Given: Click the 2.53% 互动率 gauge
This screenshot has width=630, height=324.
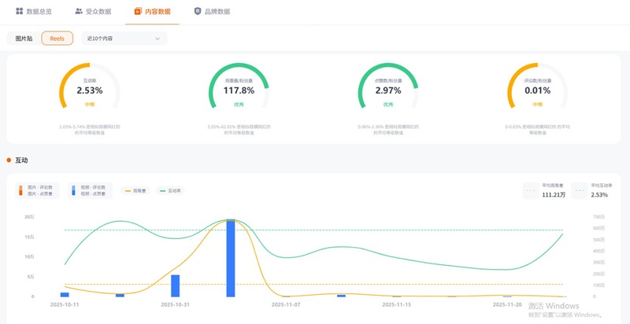Looking at the screenshot, I should tap(90, 87).
